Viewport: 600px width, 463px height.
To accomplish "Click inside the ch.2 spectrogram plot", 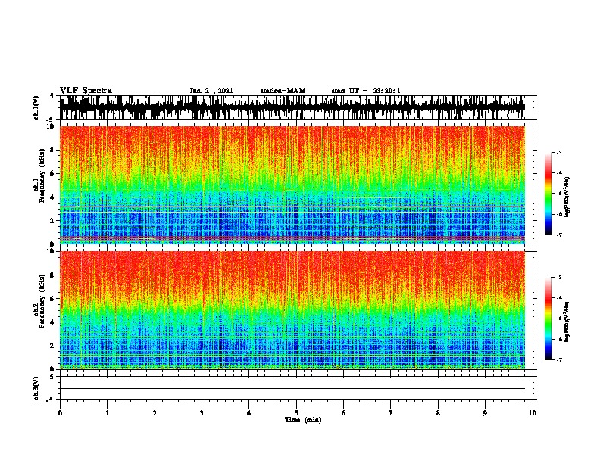I will (292, 310).
